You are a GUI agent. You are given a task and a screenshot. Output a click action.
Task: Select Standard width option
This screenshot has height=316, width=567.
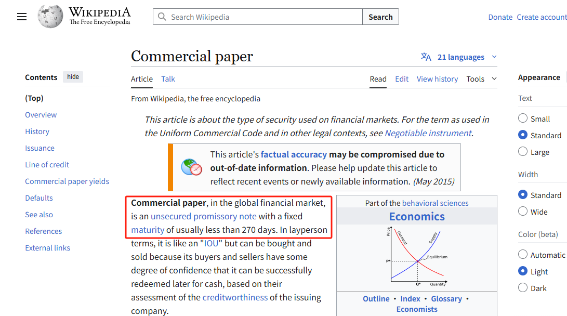(522, 194)
